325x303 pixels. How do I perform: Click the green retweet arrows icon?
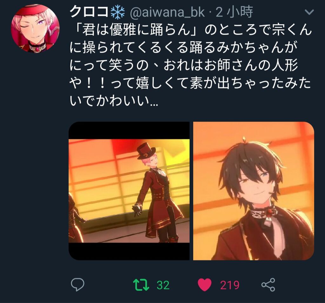coord(141,285)
